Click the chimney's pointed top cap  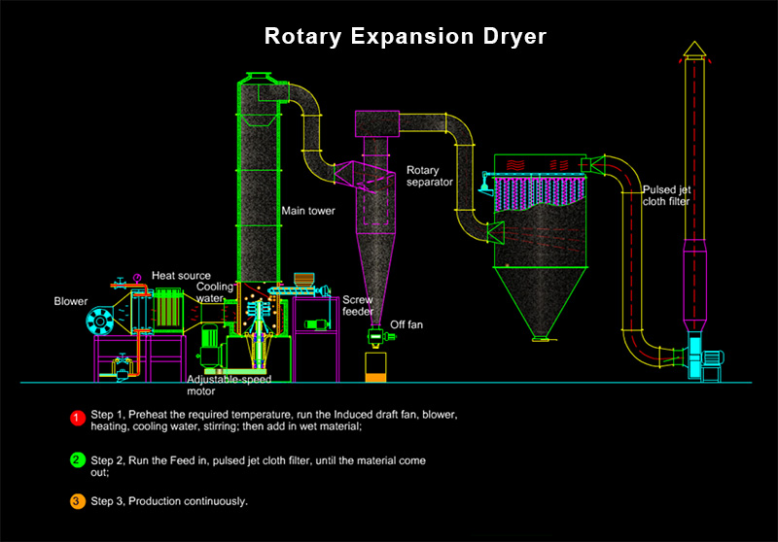pyautogui.click(x=693, y=48)
